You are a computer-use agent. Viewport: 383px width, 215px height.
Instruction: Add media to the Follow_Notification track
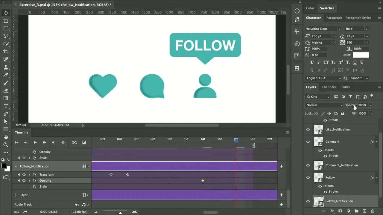pos(281,166)
